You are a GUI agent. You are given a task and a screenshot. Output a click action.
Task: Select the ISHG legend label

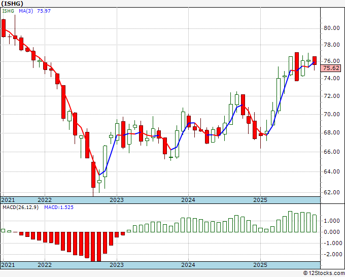coord(8,11)
